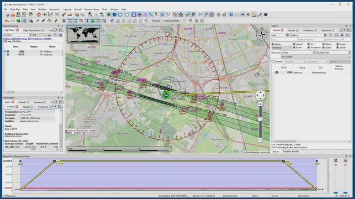This screenshot has width=355, height=199.
Task: Select the Nearest information sub-tab
Action: 28,107
